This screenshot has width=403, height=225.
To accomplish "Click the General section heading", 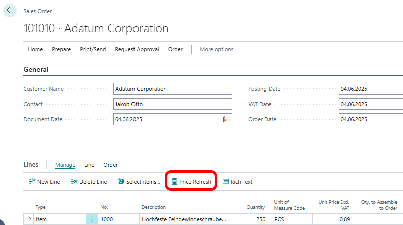I will [36, 70].
